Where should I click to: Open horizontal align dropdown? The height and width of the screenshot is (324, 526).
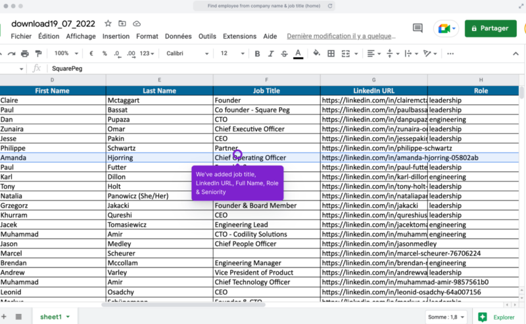pos(373,54)
